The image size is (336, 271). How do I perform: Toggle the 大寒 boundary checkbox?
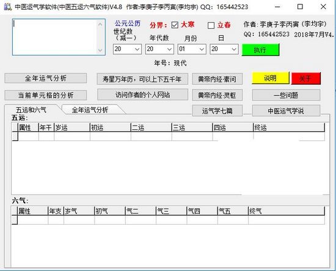click(175, 25)
